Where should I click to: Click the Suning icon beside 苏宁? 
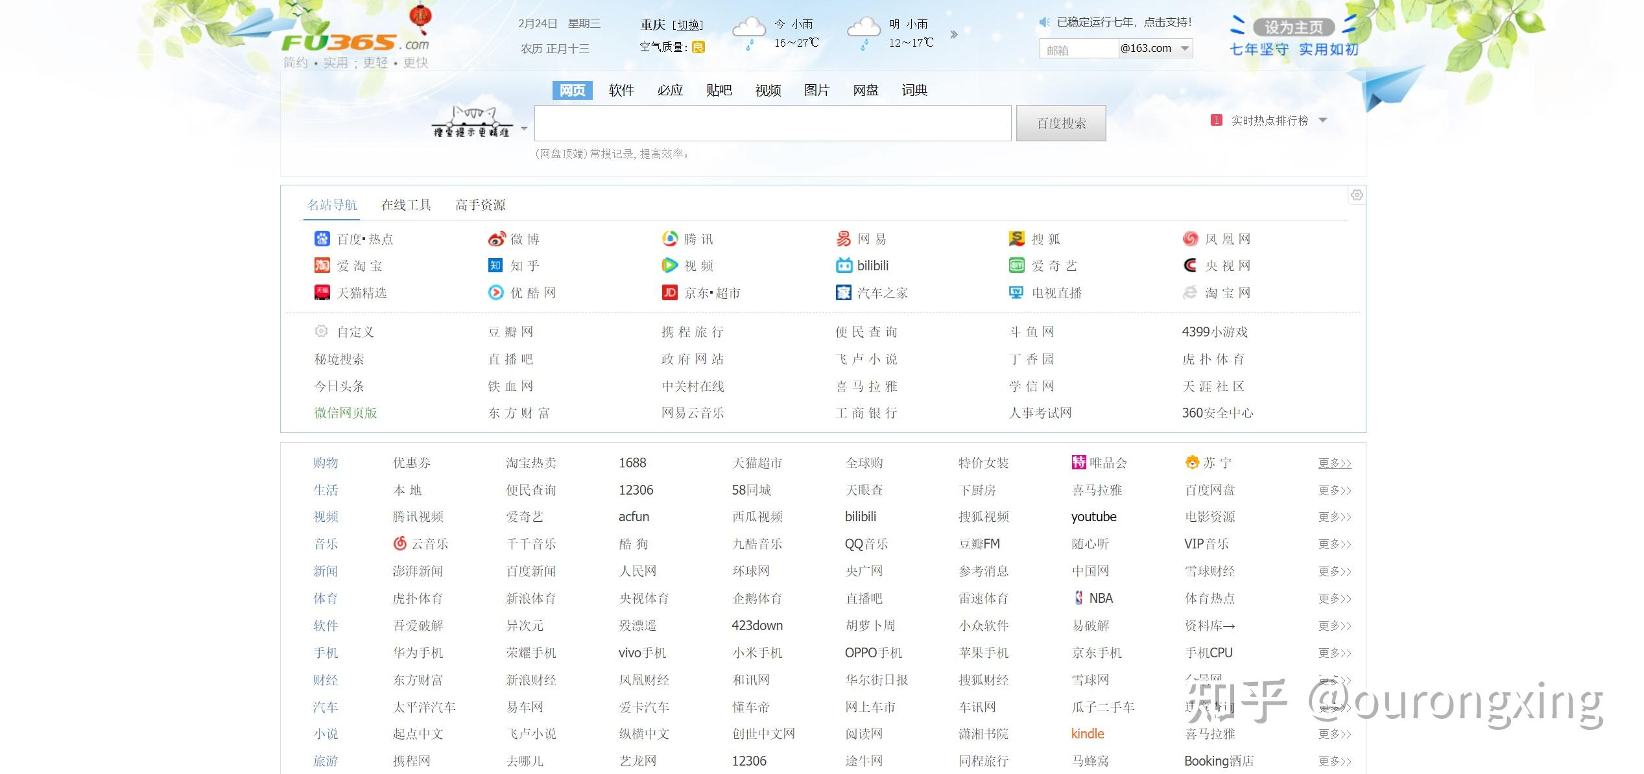pyautogui.click(x=1192, y=462)
